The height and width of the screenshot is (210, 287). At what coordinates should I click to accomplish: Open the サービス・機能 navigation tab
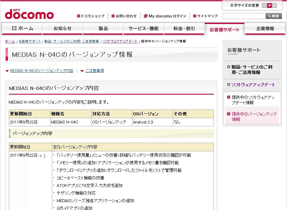[144, 29]
